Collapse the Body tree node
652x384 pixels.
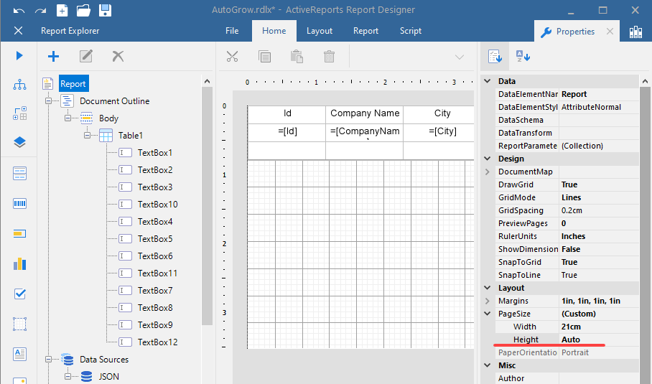67,118
